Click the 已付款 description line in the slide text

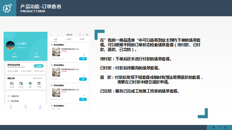point(130,68)
